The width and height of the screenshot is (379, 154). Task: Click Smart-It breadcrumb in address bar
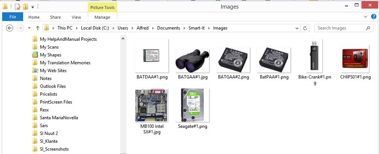(x=196, y=28)
